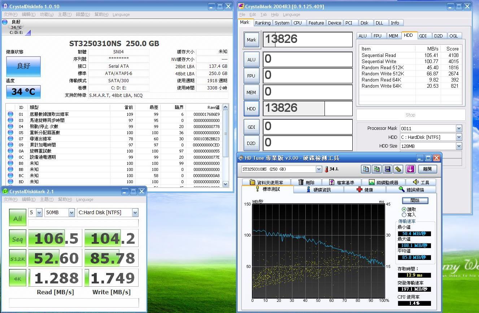Click the copy screenshot icon in HD Tune
Viewport: 479px width, 313px height.
coord(377,169)
